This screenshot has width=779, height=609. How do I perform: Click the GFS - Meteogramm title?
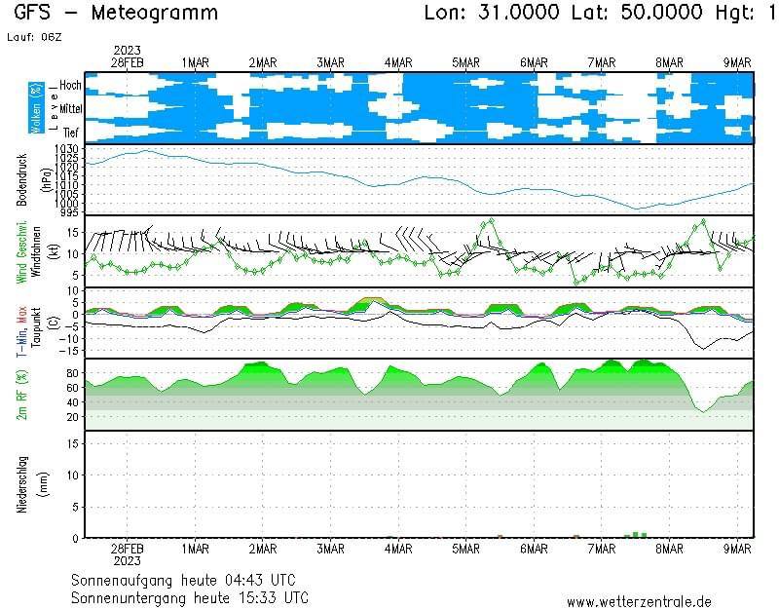(x=116, y=13)
